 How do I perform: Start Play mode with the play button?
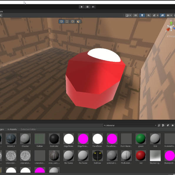click(x=81, y=7)
